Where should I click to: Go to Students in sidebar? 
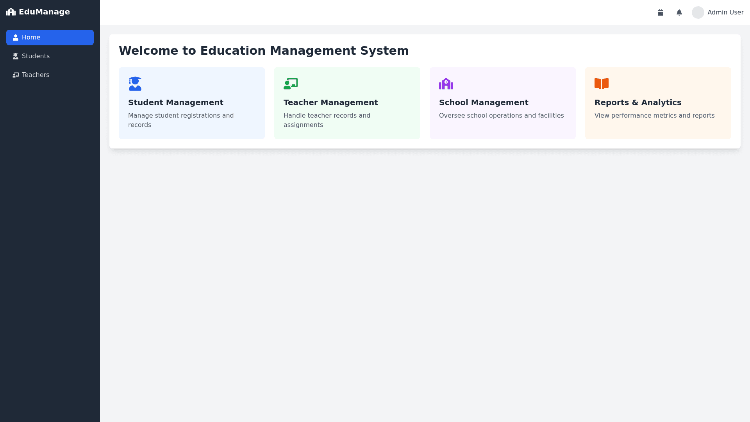pyautogui.click(x=36, y=56)
